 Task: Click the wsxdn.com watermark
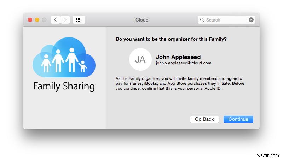[268, 155]
